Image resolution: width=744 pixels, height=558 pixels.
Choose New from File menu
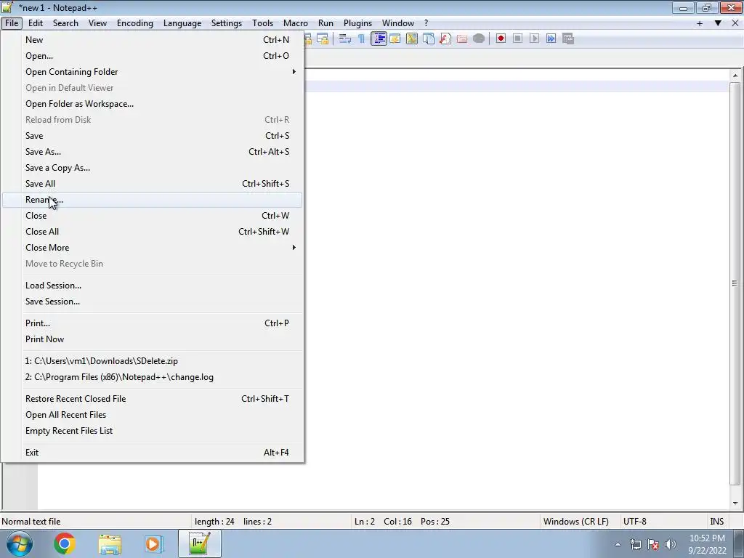(x=152, y=40)
